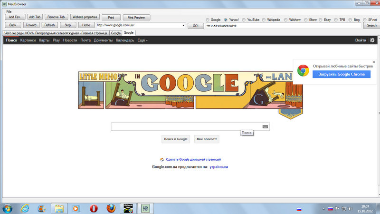Stop page loading
Viewport: 380px width, 214px height.
pos(68,25)
